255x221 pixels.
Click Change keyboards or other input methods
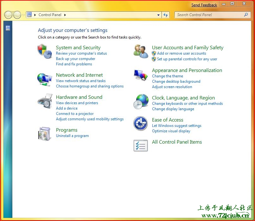[x=187, y=104]
